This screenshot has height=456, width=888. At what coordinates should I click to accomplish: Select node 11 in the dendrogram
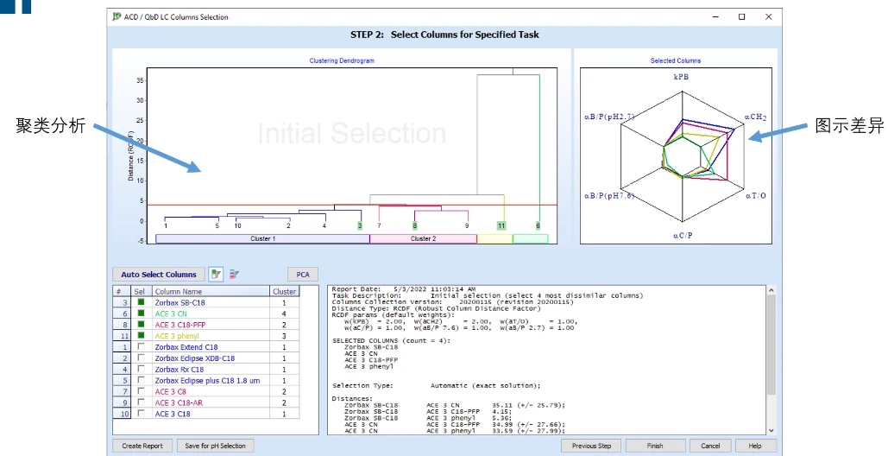coord(501,225)
